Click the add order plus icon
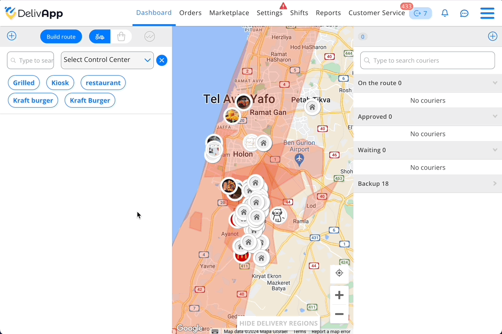502x334 pixels. (12, 36)
